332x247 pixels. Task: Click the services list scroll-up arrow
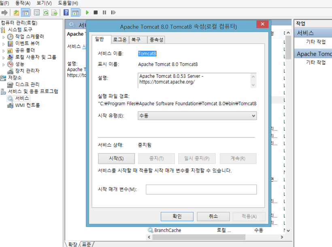(288, 33)
